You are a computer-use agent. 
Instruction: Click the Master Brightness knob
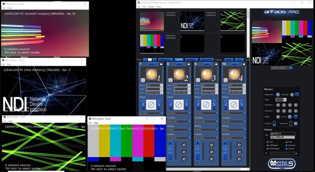pyautogui.click(x=278, y=95)
